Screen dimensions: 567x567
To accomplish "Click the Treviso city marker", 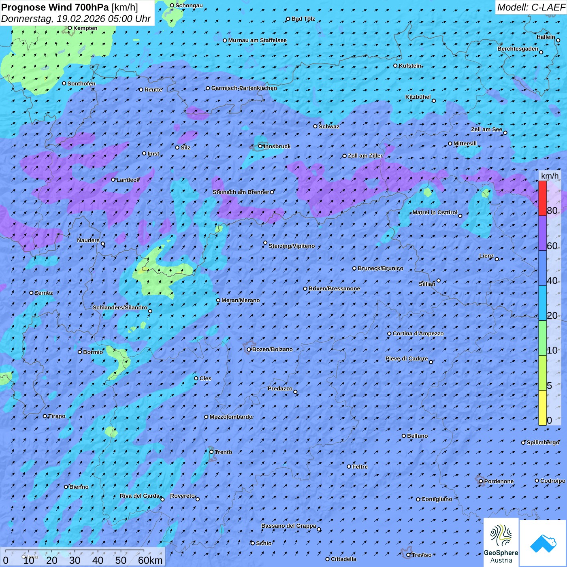I will pyautogui.click(x=409, y=555).
